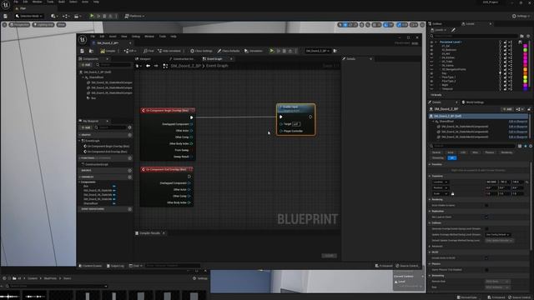
Task: Click the Other Actor pin on Begin Overlap node
Action: click(191, 131)
